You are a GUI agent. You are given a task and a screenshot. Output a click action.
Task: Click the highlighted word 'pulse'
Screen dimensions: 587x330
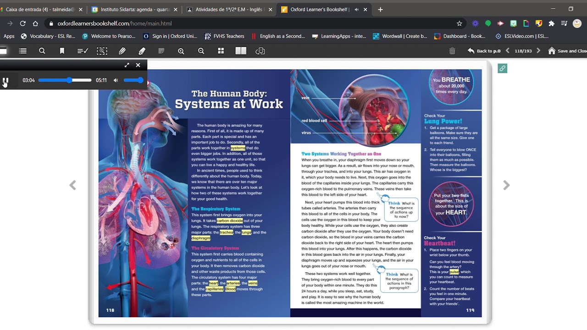tap(454, 272)
